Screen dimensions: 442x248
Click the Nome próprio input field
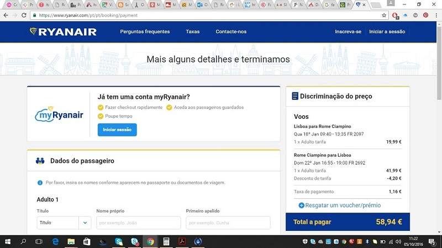point(139,223)
